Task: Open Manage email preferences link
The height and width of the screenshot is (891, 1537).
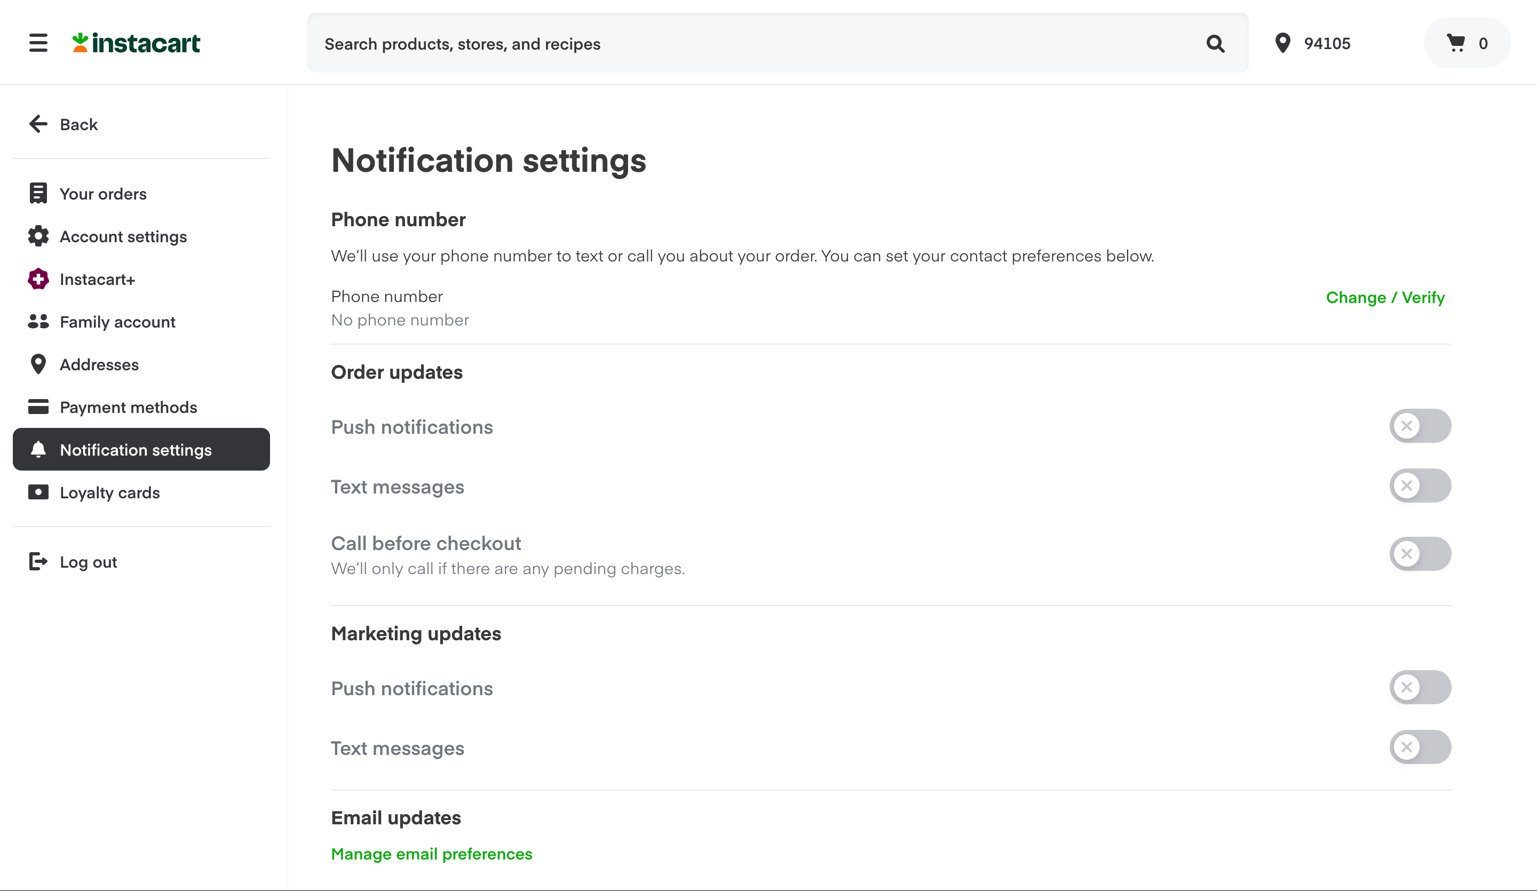Action: tap(432, 854)
